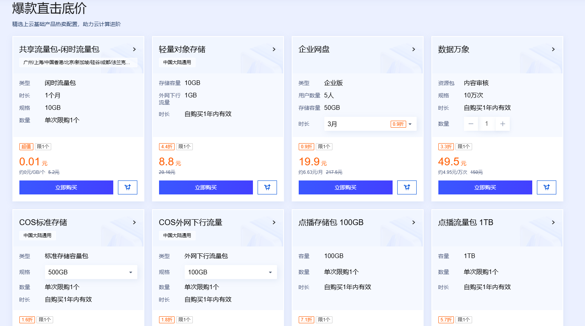Open 点播存储包 100GB product title
The height and width of the screenshot is (326, 585).
click(x=331, y=222)
